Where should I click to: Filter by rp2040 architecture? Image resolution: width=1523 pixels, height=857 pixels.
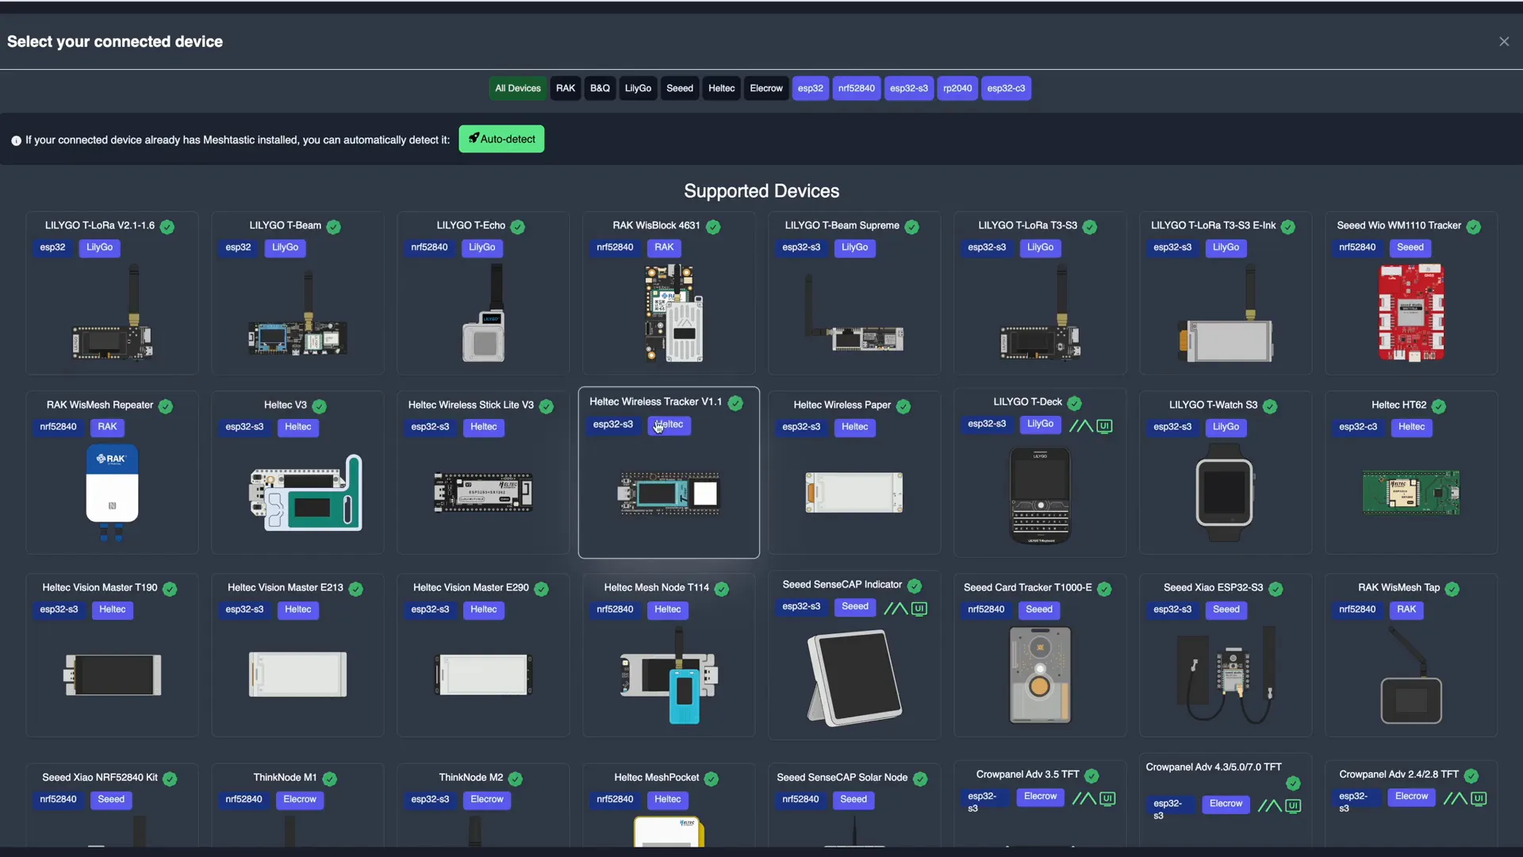click(957, 88)
